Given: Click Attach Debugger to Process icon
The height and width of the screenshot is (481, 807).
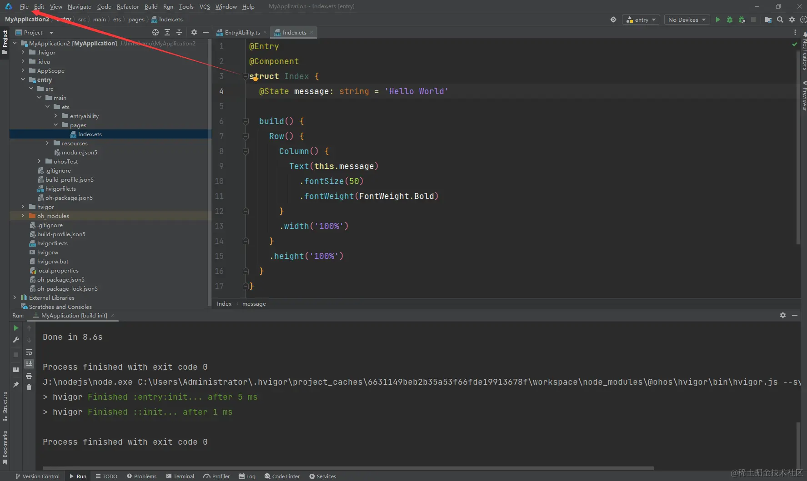Looking at the screenshot, I should point(742,20).
